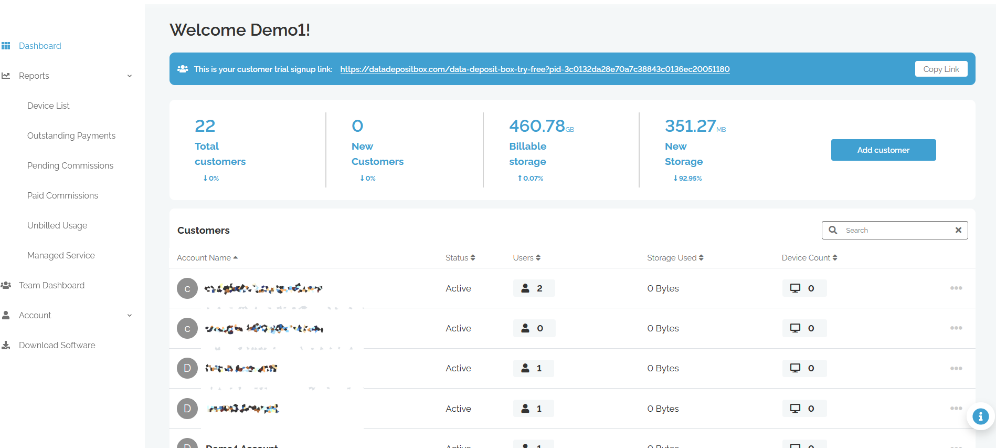The image size is (996, 448).
Task: Click the users badge in the third row
Action: [x=533, y=368]
